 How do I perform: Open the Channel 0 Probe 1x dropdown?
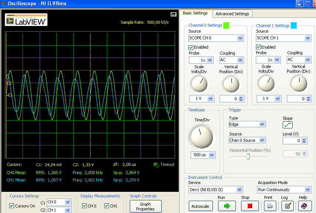(210, 60)
